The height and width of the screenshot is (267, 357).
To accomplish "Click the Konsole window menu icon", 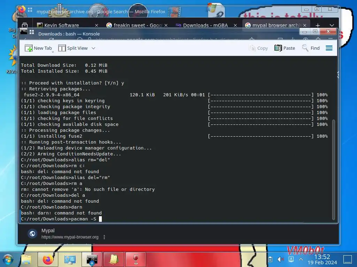I will [23, 32].
